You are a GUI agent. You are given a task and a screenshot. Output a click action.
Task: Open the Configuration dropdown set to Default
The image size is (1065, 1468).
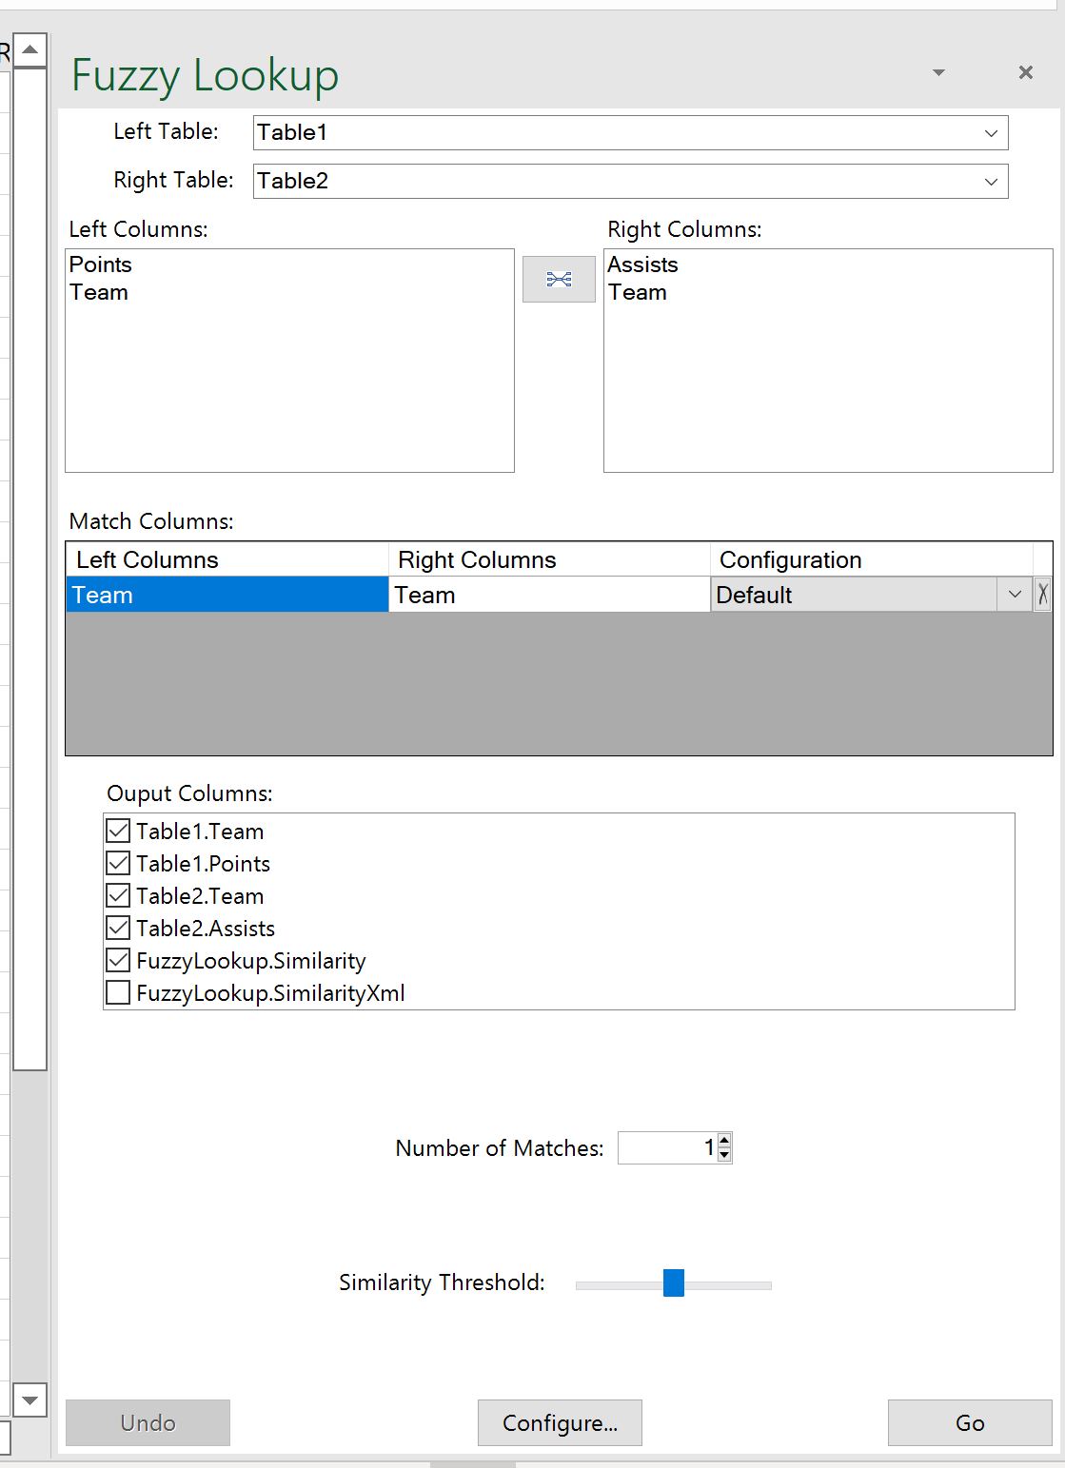point(1015,594)
